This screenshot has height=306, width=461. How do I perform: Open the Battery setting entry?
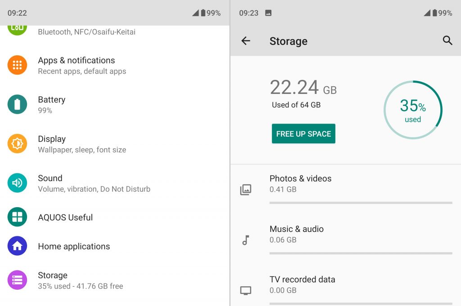point(115,104)
